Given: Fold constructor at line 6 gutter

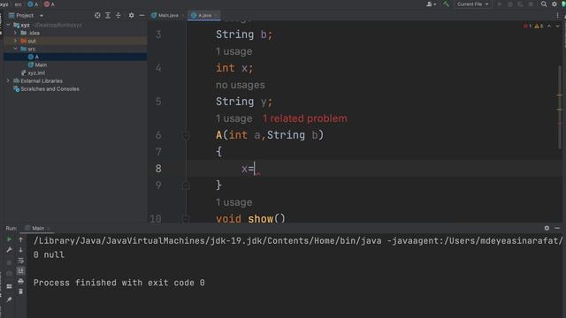Looking at the screenshot, I should click(x=186, y=135).
